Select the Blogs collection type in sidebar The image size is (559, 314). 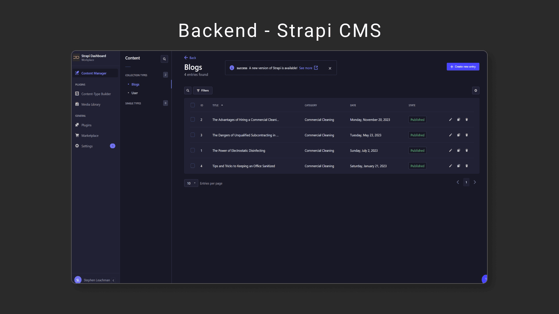click(135, 84)
